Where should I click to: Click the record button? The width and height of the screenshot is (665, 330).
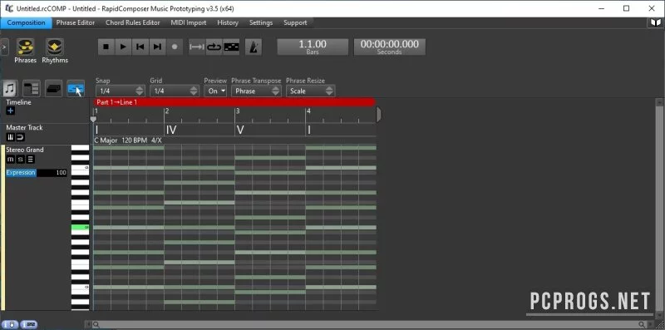tap(175, 47)
